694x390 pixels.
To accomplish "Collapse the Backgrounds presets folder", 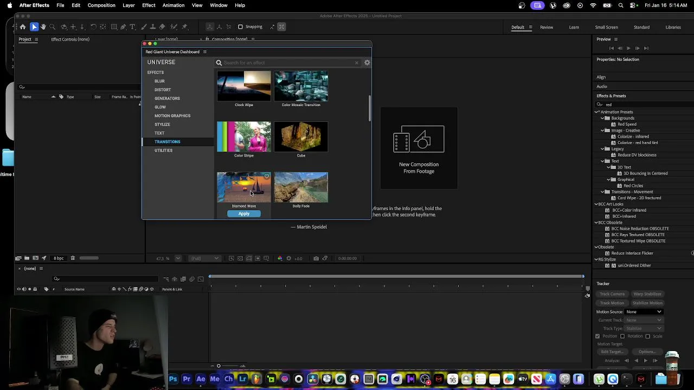I will (602, 118).
